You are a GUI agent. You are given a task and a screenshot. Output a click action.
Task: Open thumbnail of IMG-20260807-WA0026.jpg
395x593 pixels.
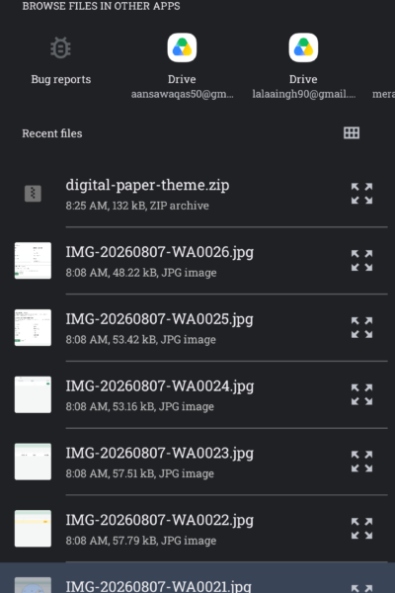pos(33,261)
